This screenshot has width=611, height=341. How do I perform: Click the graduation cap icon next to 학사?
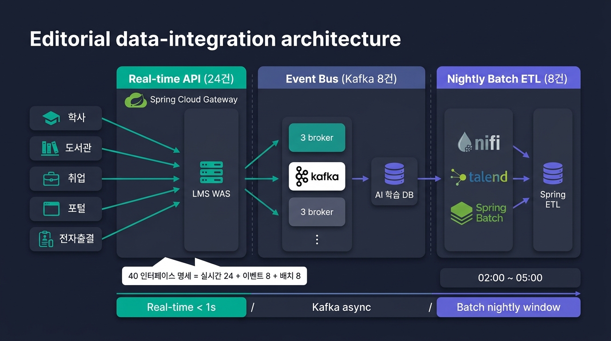51,118
